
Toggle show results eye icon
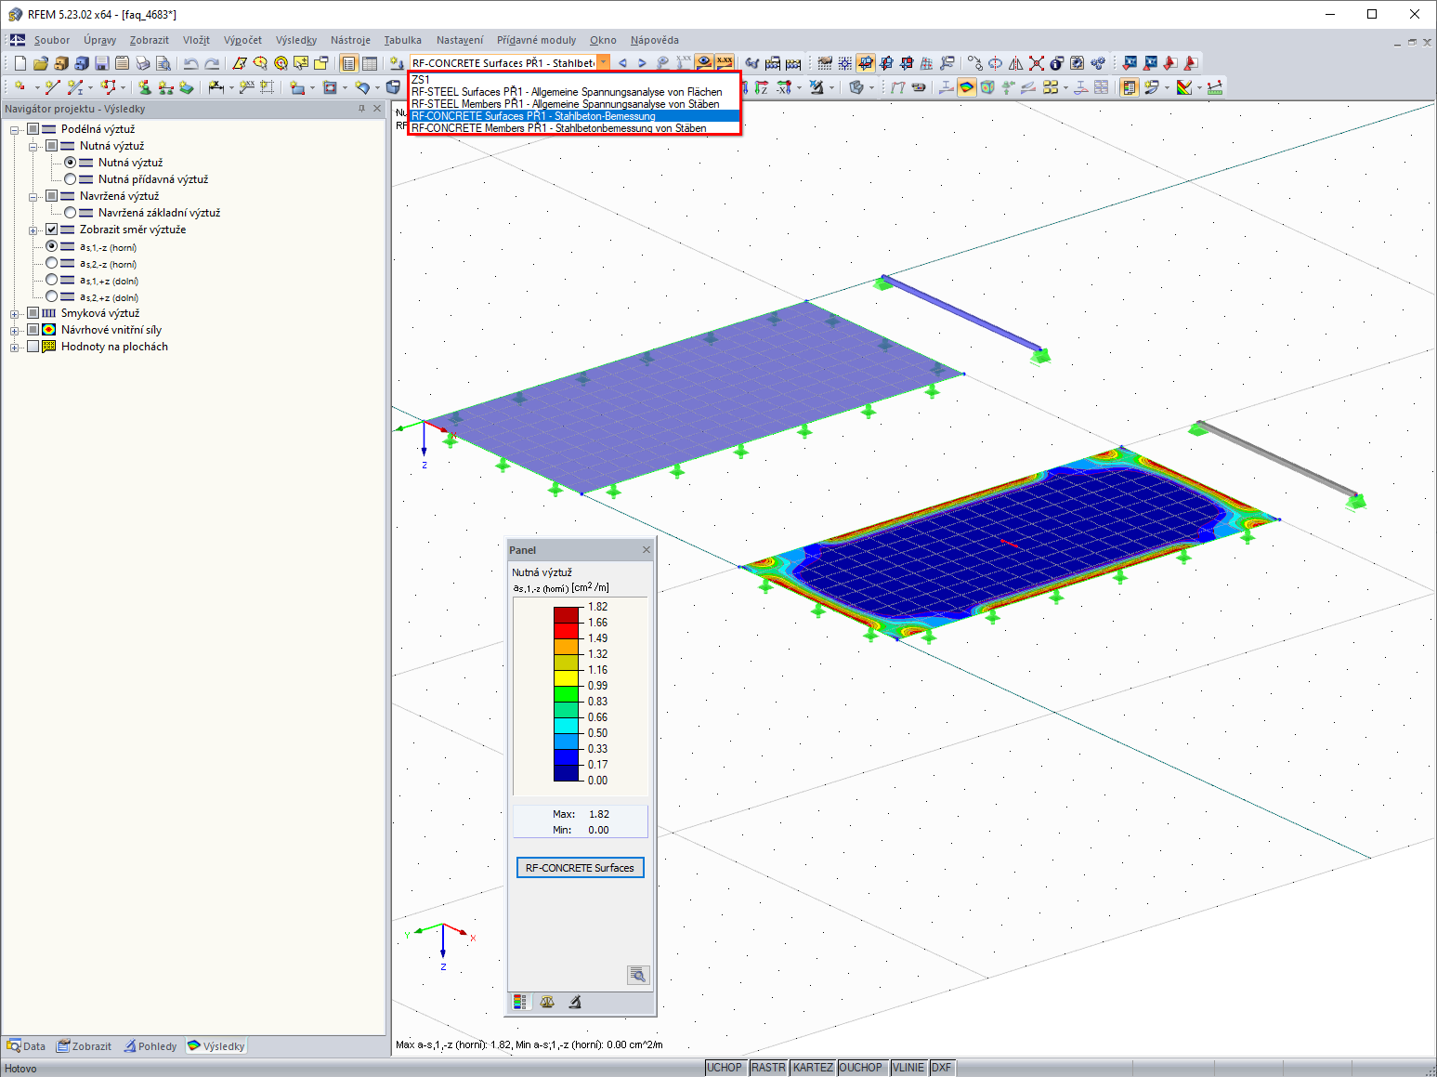[x=704, y=62]
